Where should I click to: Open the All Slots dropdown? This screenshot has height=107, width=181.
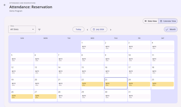22,29
